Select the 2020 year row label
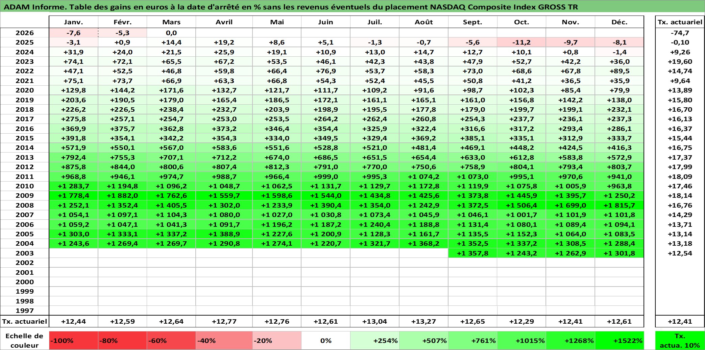 [25, 90]
